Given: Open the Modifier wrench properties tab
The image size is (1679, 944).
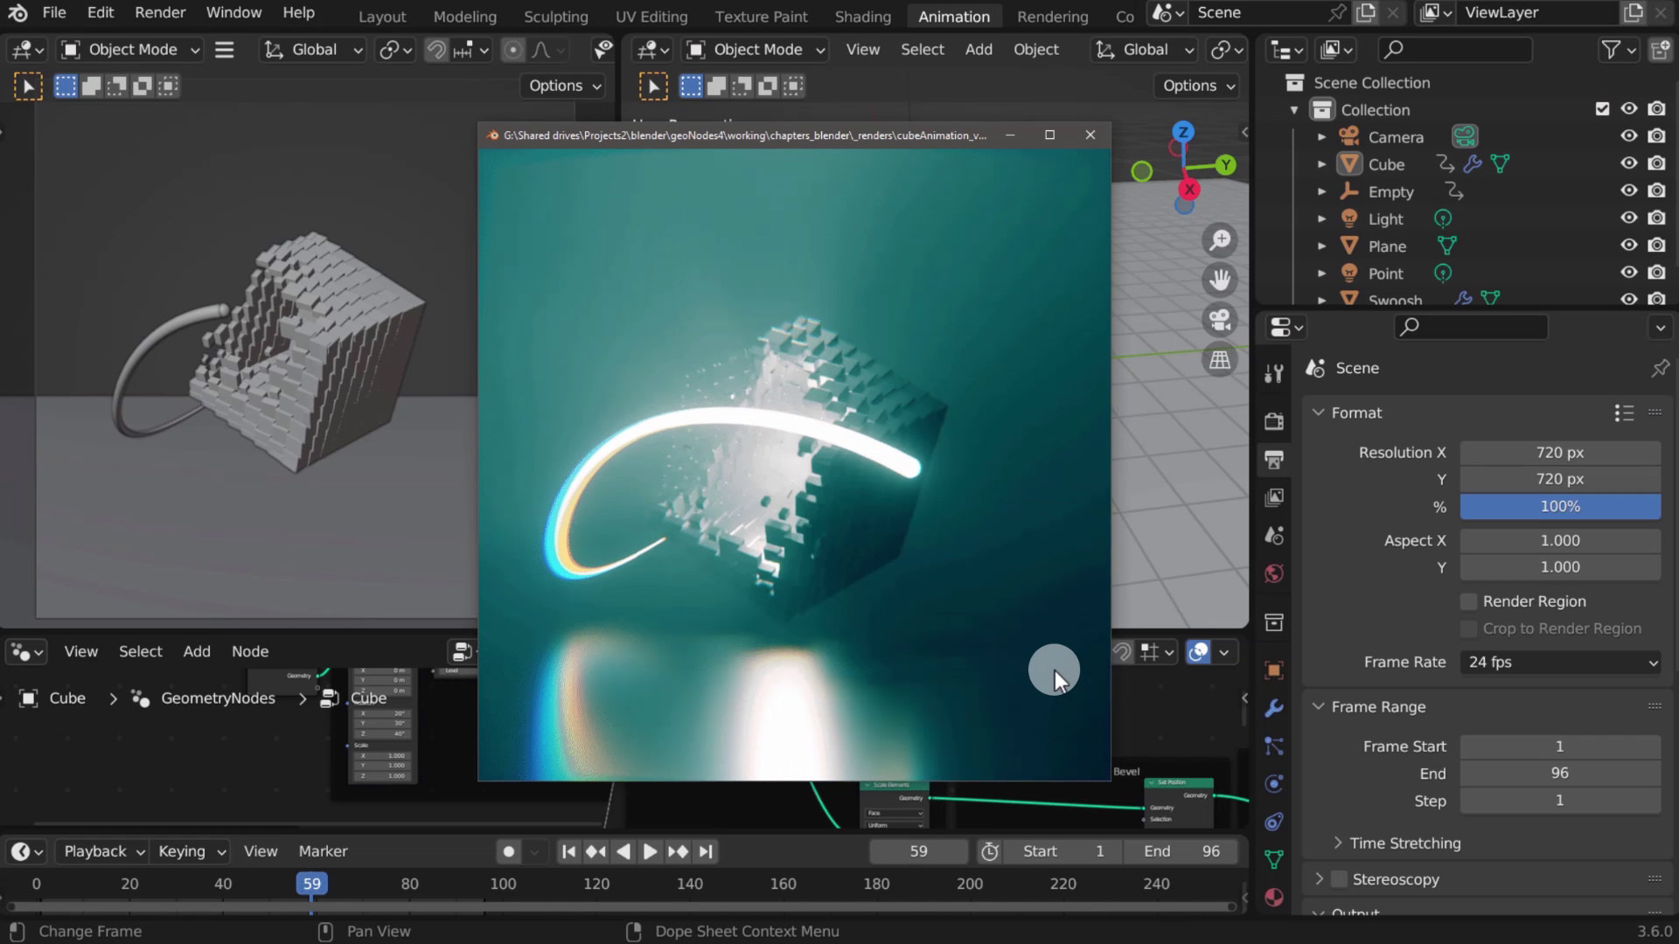Looking at the screenshot, I should tap(1274, 708).
